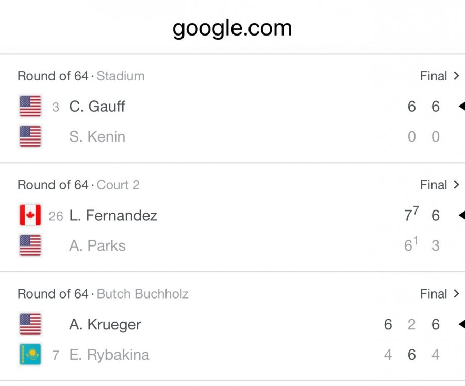This screenshot has height=386, width=465.
Task: Click the USA flag beside A. Krueger
Action: [x=30, y=324]
